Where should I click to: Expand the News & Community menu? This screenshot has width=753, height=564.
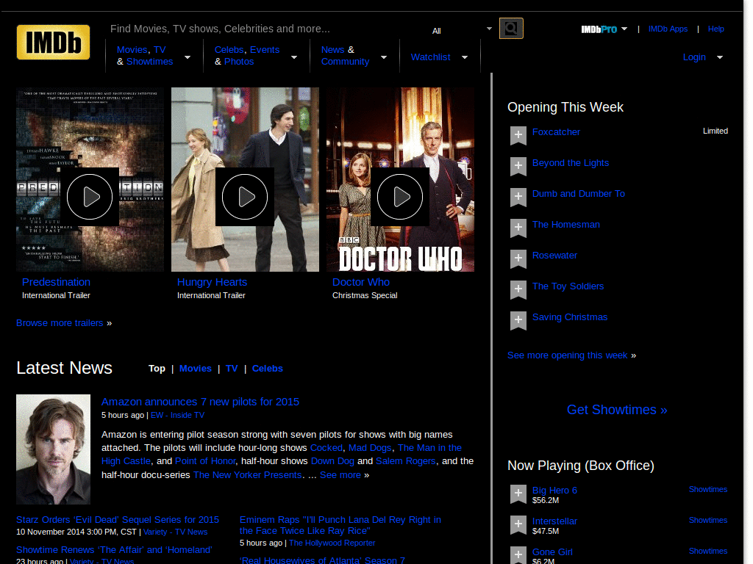click(x=384, y=57)
